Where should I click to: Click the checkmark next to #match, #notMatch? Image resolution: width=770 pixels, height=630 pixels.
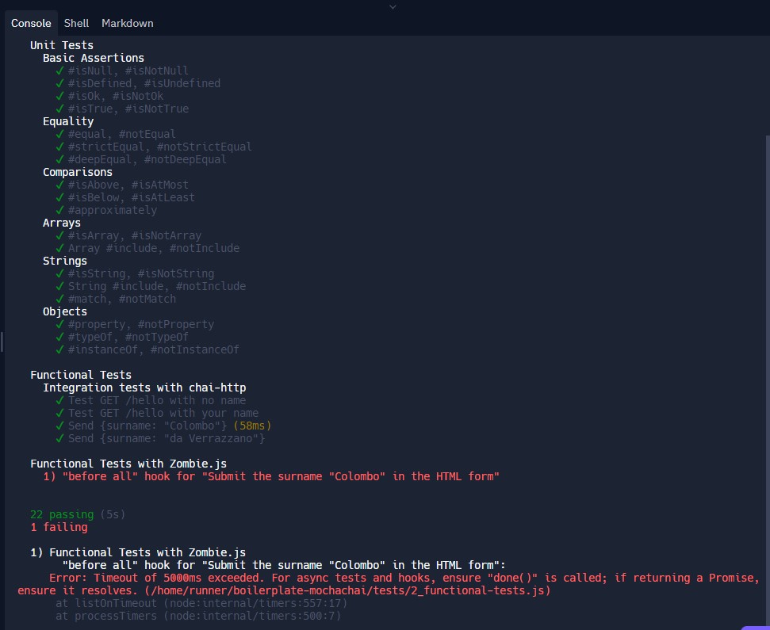point(59,299)
